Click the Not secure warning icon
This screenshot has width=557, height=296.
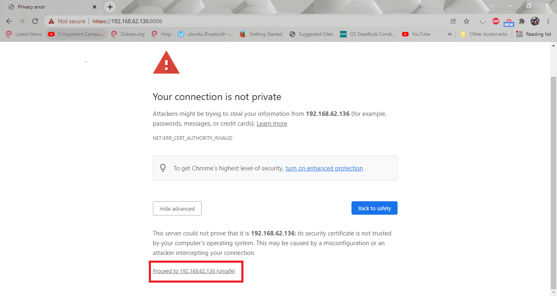point(51,21)
